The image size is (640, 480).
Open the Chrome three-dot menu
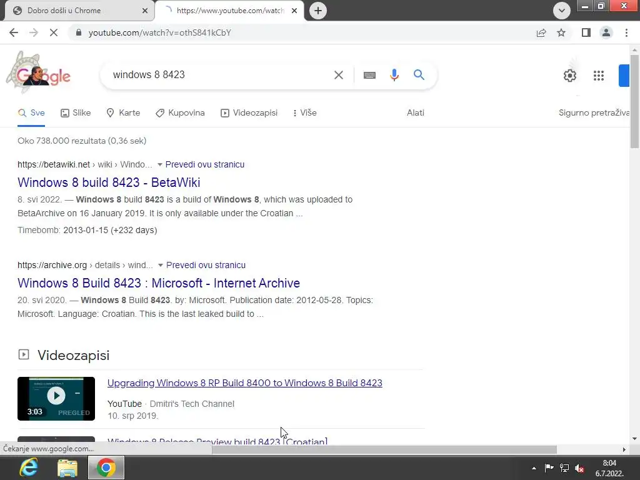(626, 32)
